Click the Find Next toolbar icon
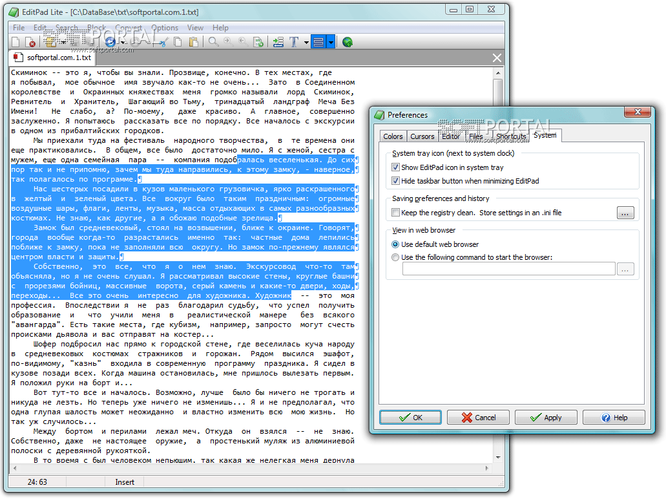This screenshot has height=499, width=666. click(x=229, y=41)
